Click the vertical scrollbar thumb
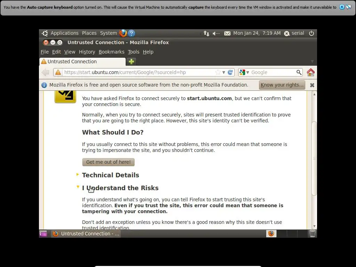356x267 pixels. point(314,158)
